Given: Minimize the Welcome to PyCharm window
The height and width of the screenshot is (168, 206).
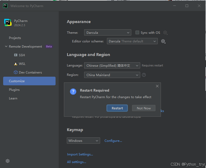Looking at the screenshot, I should point(175,6).
